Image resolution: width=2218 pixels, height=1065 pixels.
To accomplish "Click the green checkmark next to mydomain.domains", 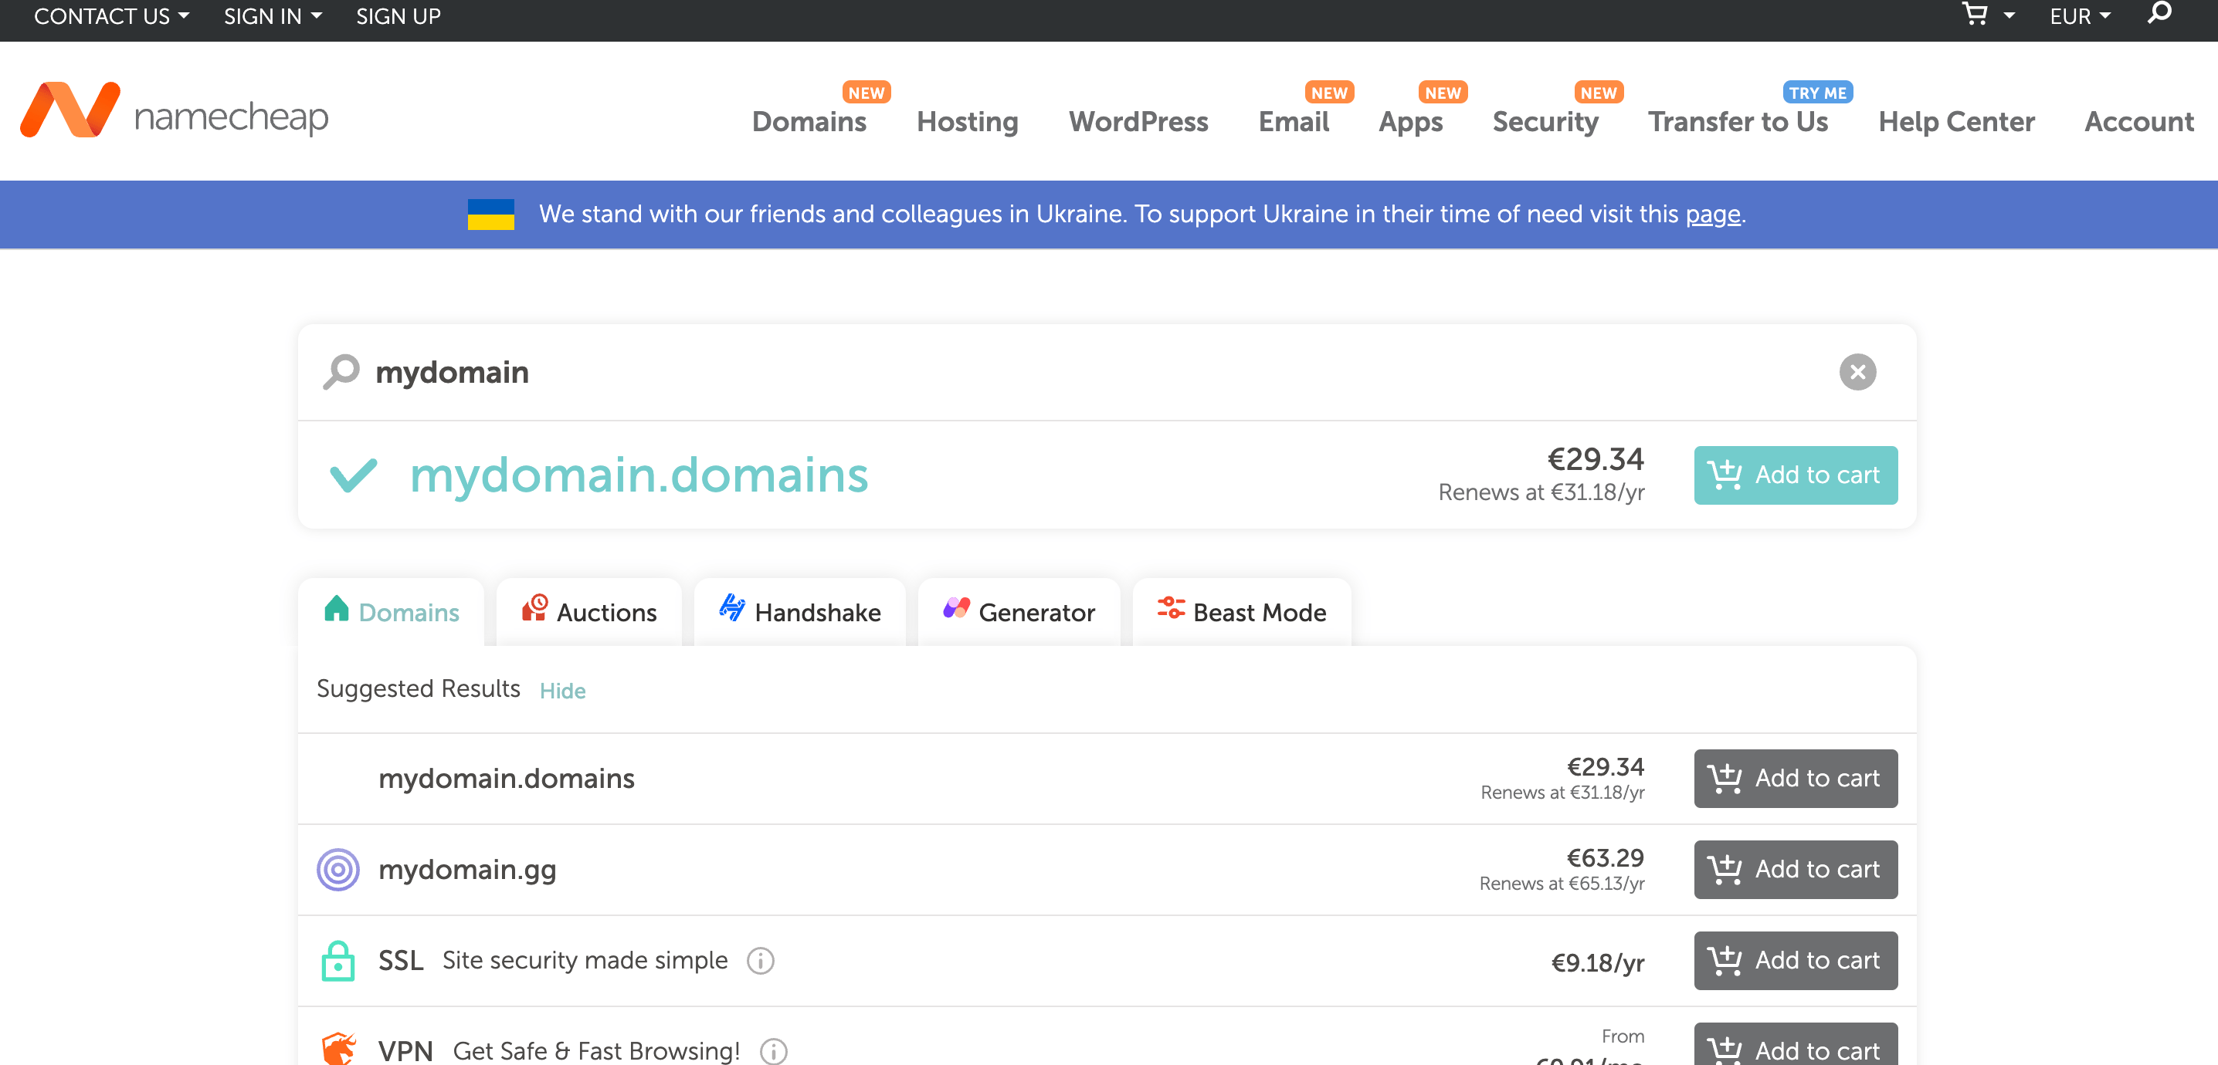I will click(x=353, y=475).
